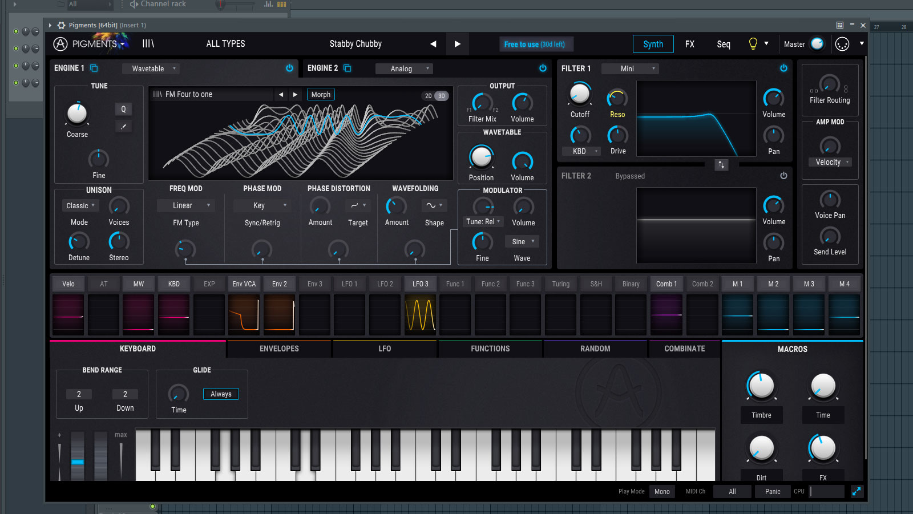Click the bend range Up value field
Screen dimensions: 913x514
79,394
